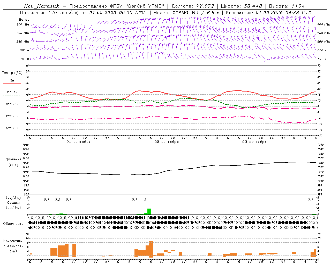Viewport: 331px width, 264px height.
Task: Click the Td 2м legend entry
Action: pos(12,92)
